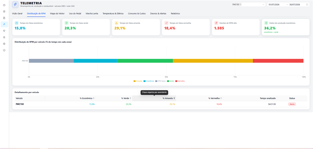313x149 pixels.
Task: Toggle Econômica series in chart legend
Action: tap(149, 81)
